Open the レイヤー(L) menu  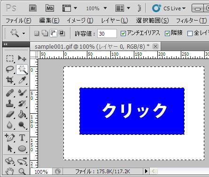pyautogui.click(x=115, y=21)
